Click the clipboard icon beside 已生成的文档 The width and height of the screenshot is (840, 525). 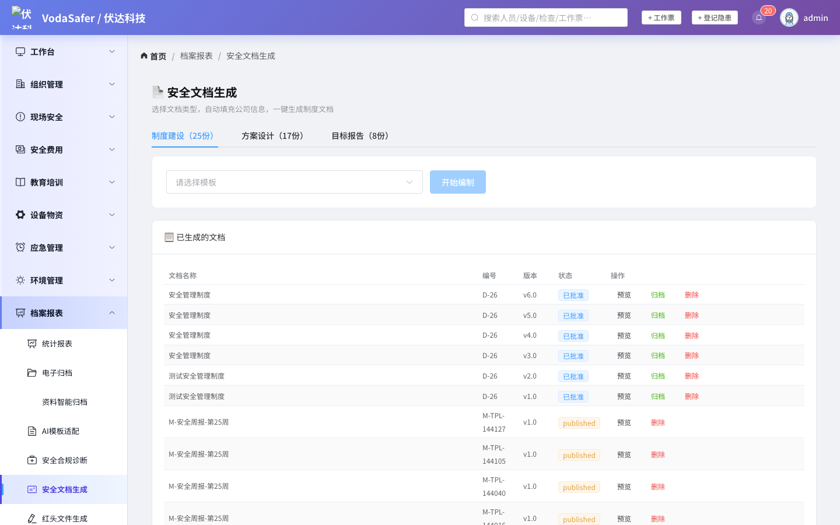169,237
